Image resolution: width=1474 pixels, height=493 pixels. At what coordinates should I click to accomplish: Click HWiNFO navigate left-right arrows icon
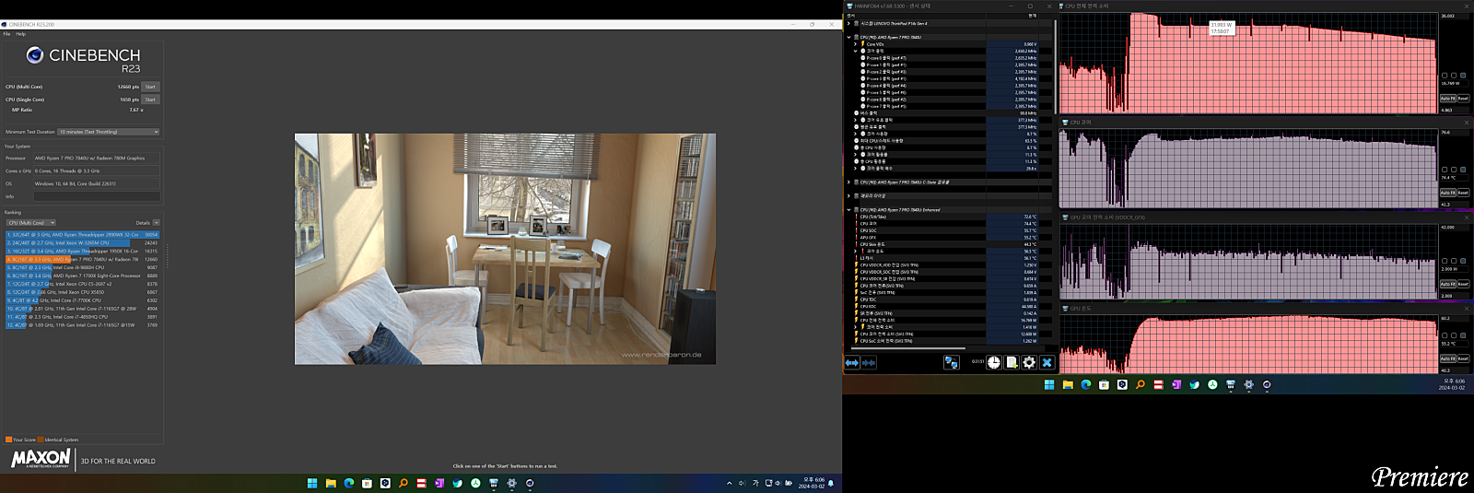[x=852, y=363]
